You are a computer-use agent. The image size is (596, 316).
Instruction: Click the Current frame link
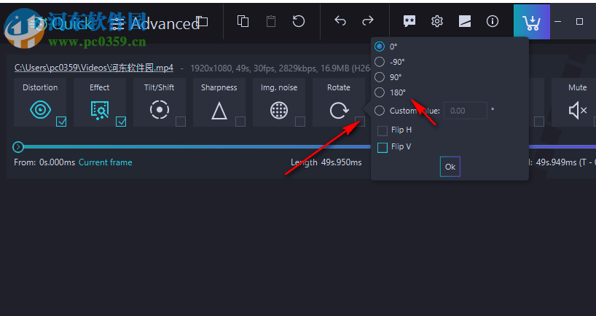pyautogui.click(x=106, y=162)
